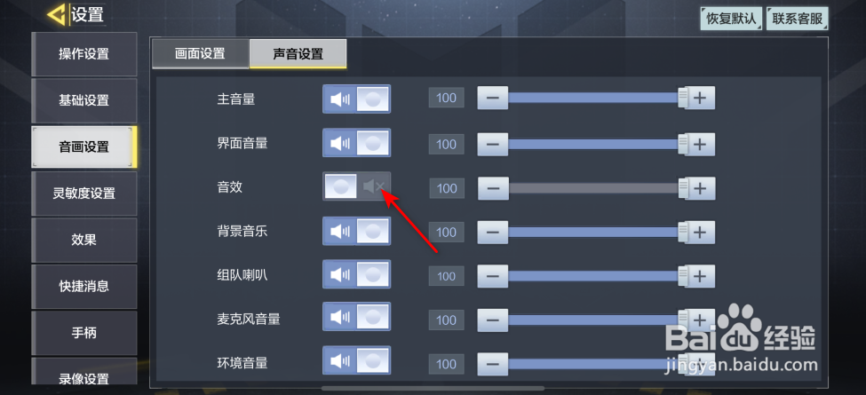Toggle the 环境音量 speaker switch
The height and width of the screenshot is (395, 866).
click(x=356, y=360)
